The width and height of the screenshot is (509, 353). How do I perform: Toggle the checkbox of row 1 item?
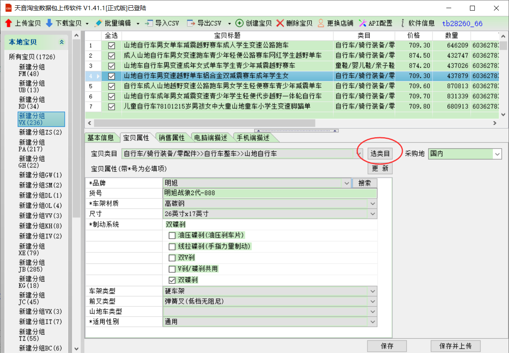coord(111,46)
